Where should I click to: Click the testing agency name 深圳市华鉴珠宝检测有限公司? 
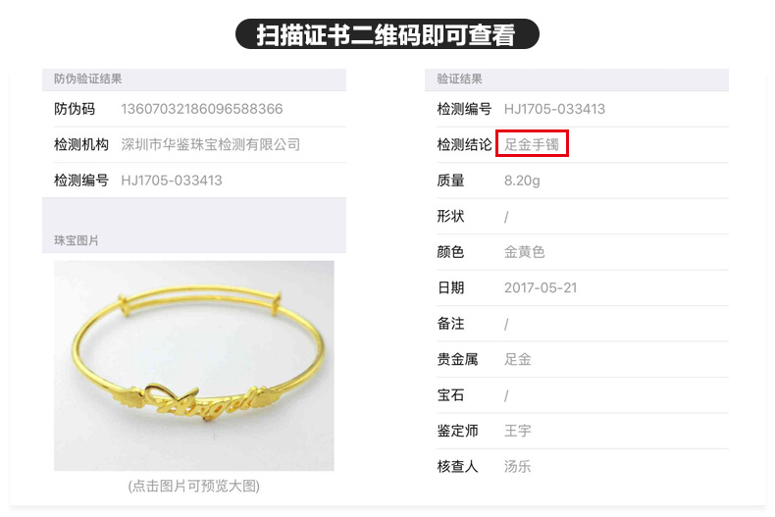211,144
